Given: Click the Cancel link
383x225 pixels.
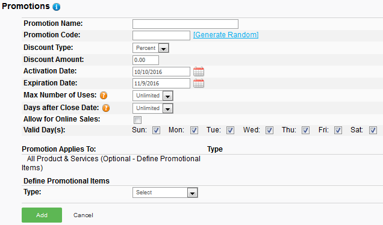Looking at the screenshot, I should tap(83, 215).
